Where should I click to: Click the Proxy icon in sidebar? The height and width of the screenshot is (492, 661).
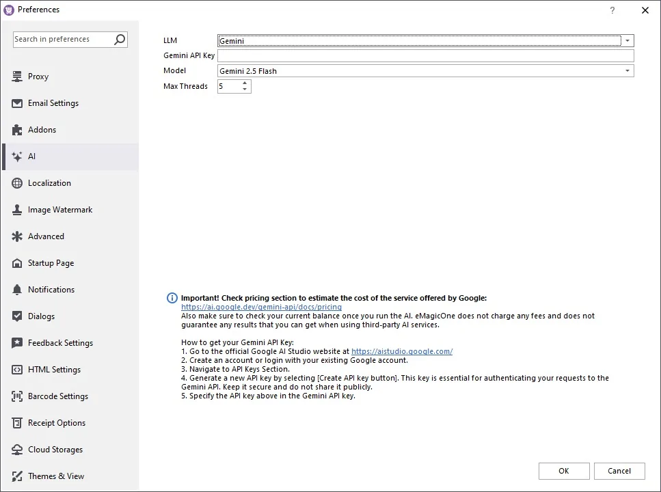[x=17, y=77]
